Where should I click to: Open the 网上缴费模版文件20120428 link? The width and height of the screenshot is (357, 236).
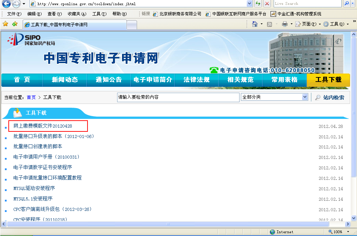[43, 126]
